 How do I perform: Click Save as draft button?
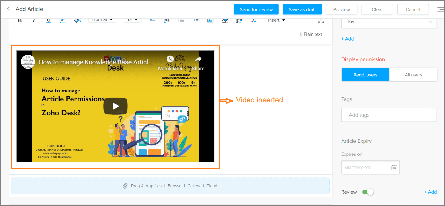pyautogui.click(x=302, y=9)
